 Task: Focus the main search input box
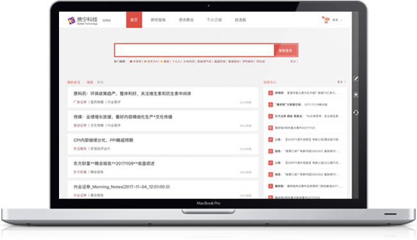coord(194,50)
